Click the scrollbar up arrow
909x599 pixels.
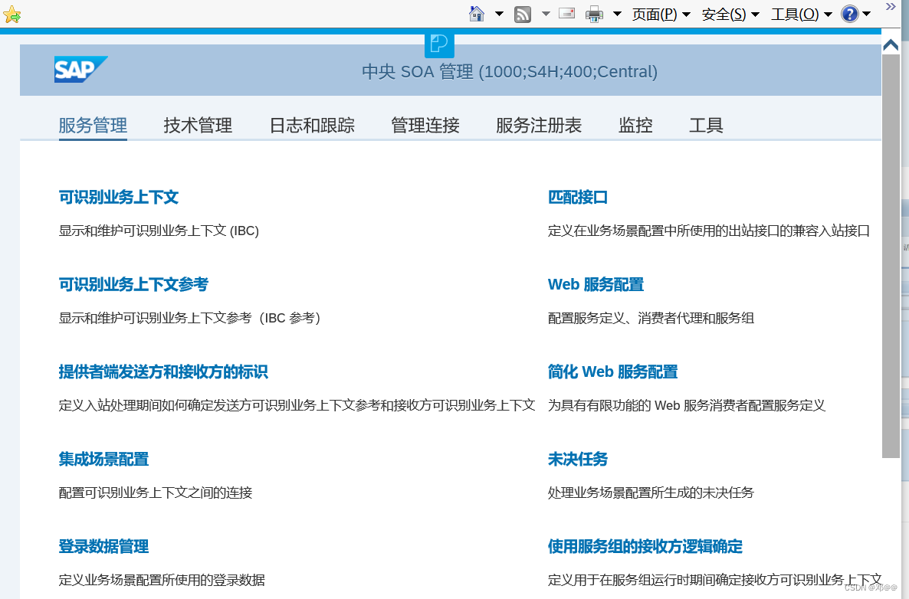pos(891,44)
